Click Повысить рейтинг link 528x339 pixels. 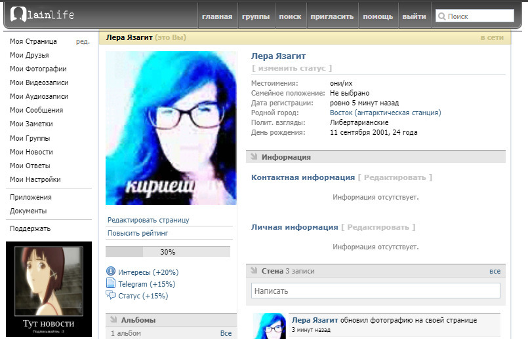click(138, 233)
